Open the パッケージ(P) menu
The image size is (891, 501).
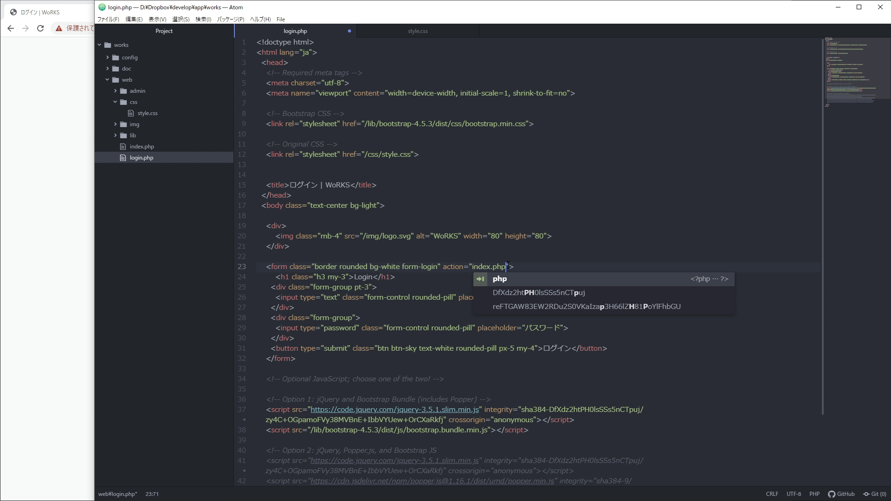pos(230,19)
